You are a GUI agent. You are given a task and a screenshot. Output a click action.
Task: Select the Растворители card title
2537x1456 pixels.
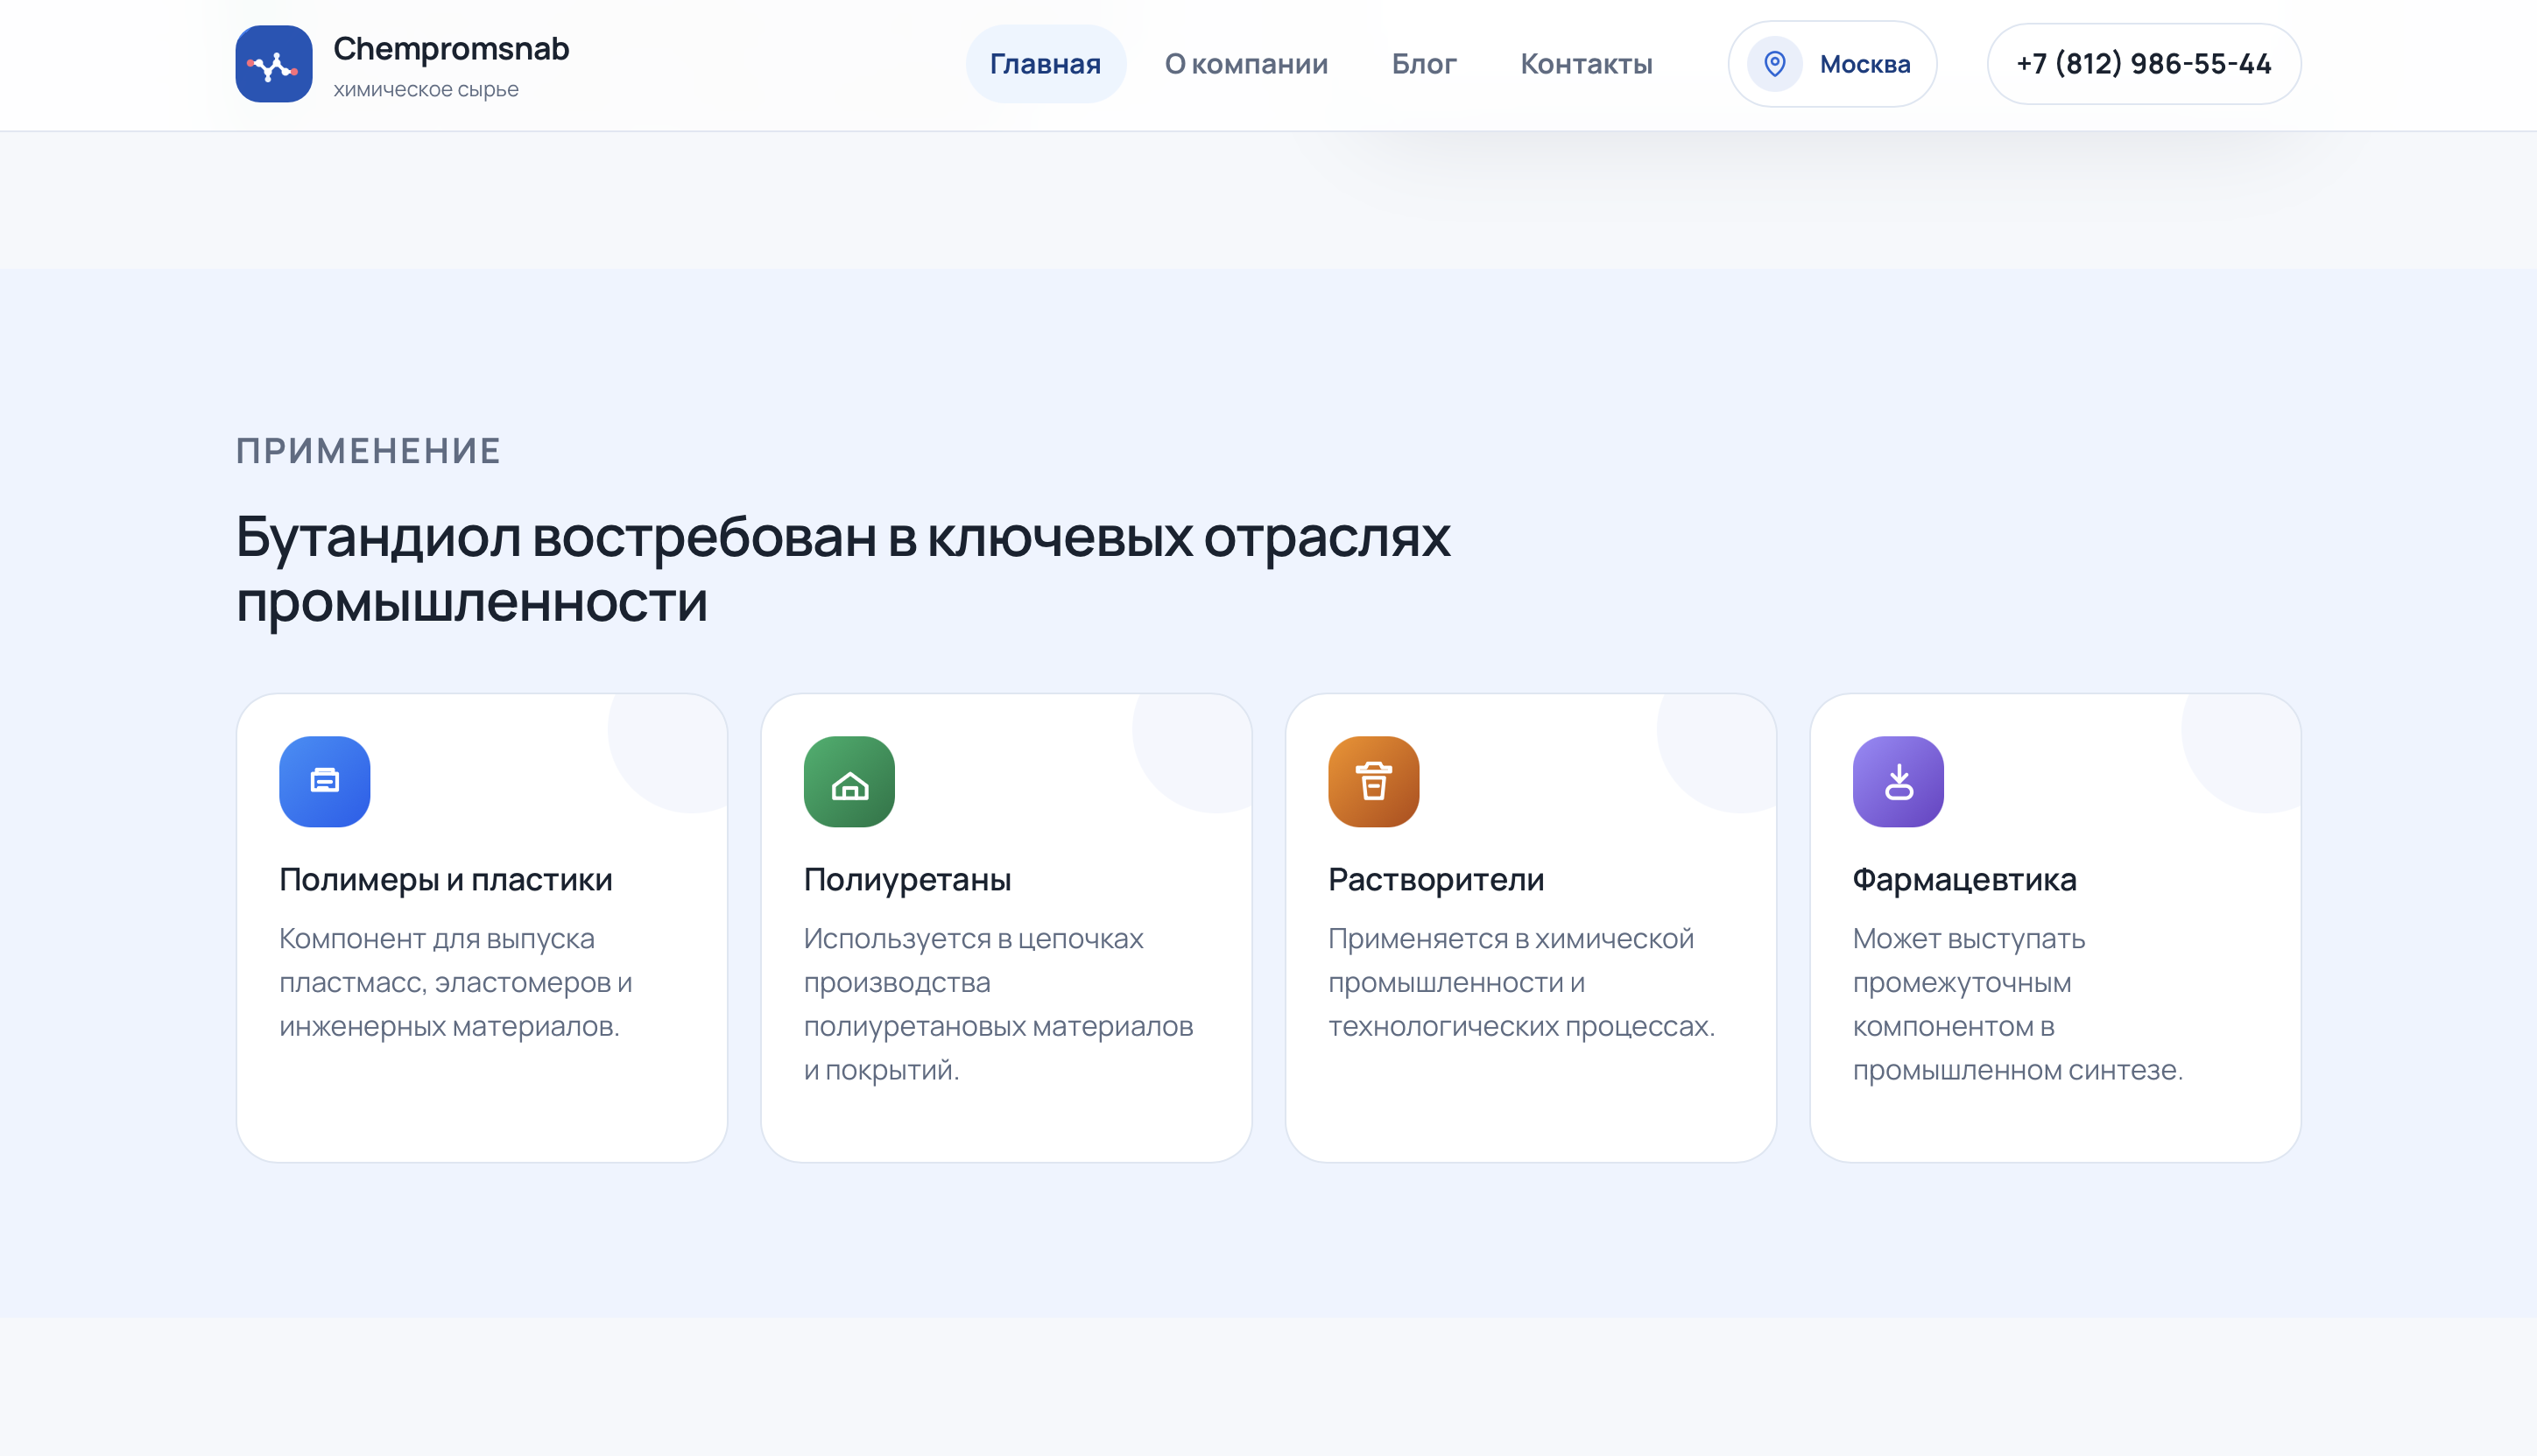1436,879
